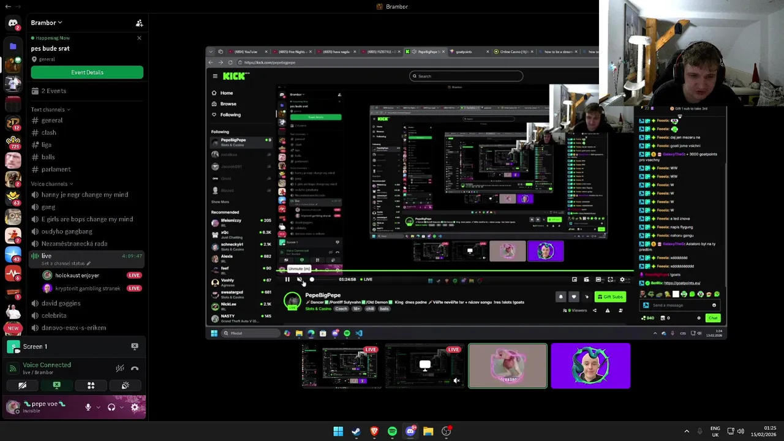
Task: Pause the streamed Kick video player
Action: (287, 279)
